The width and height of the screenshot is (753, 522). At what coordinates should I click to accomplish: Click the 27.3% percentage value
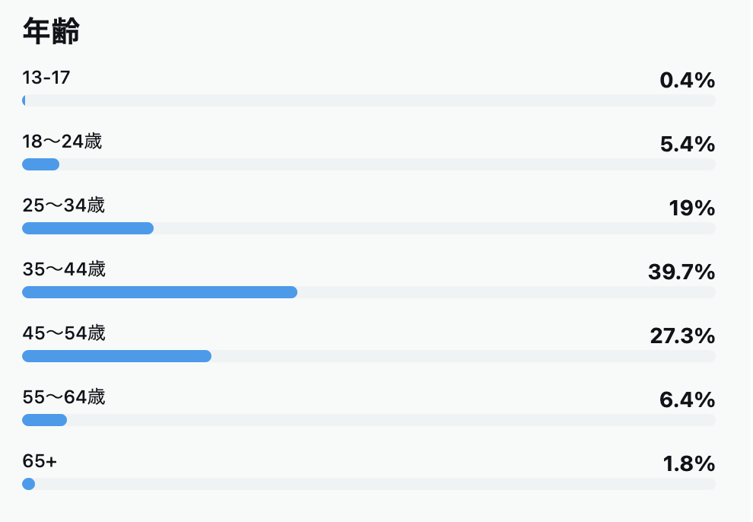682,336
